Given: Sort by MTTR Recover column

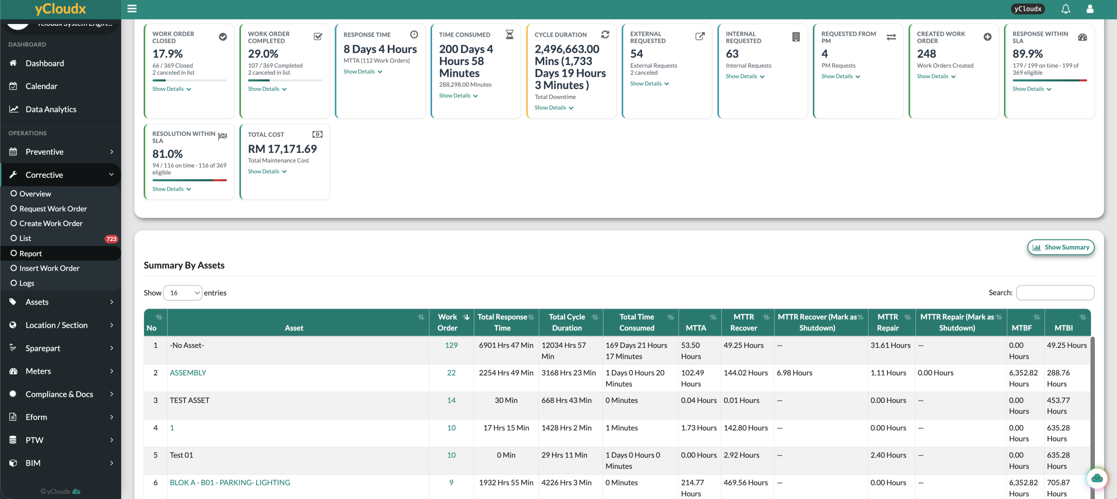Looking at the screenshot, I should (x=766, y=317).
